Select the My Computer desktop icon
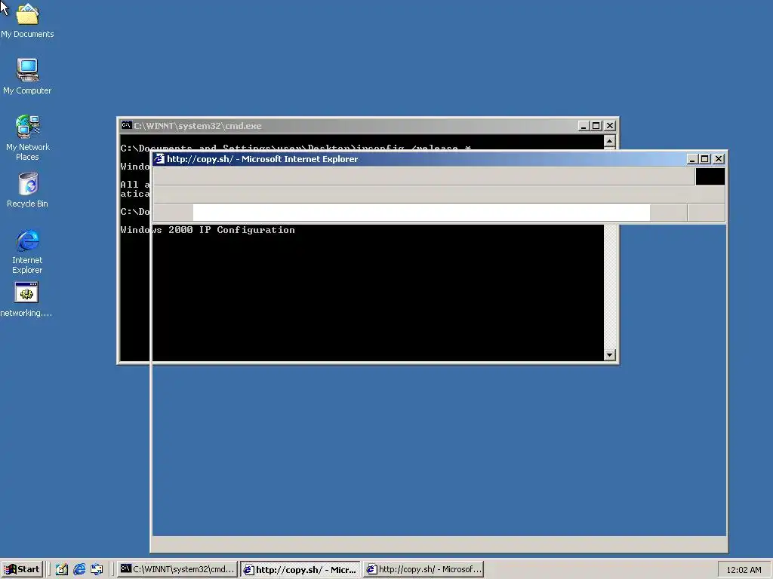Viewport: 773px width, 579px height. (27, 76)
